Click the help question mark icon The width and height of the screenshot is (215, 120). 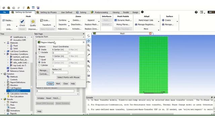point(196,12)
